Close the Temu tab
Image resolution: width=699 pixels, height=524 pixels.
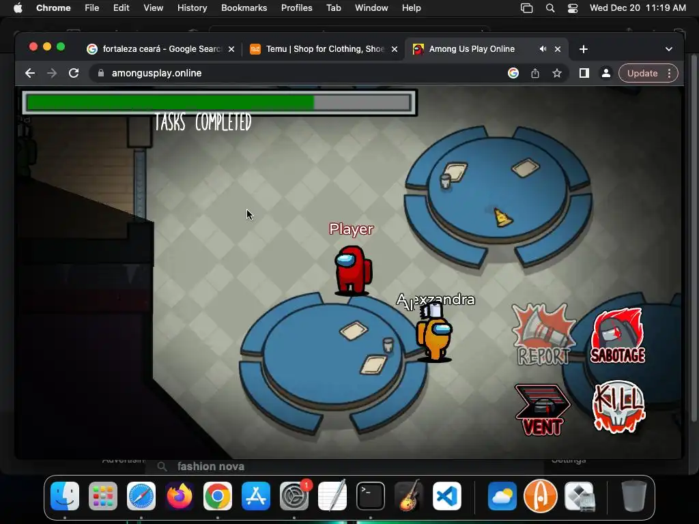395,49
